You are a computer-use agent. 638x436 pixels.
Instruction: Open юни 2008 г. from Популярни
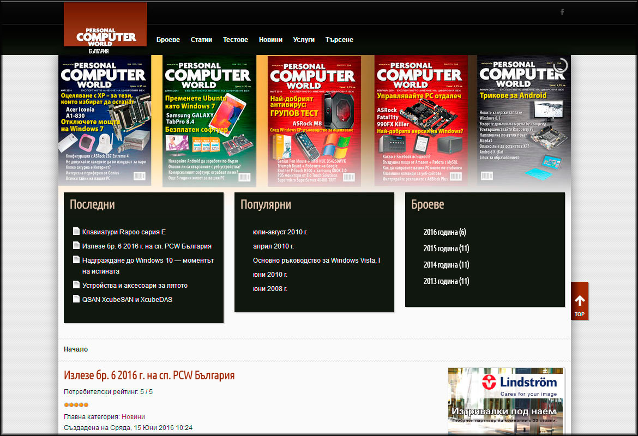[270, 289]
